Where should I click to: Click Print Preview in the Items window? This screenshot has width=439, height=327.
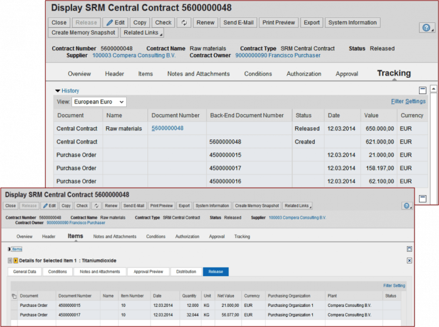pyautogui.click(x=162, y=206)
